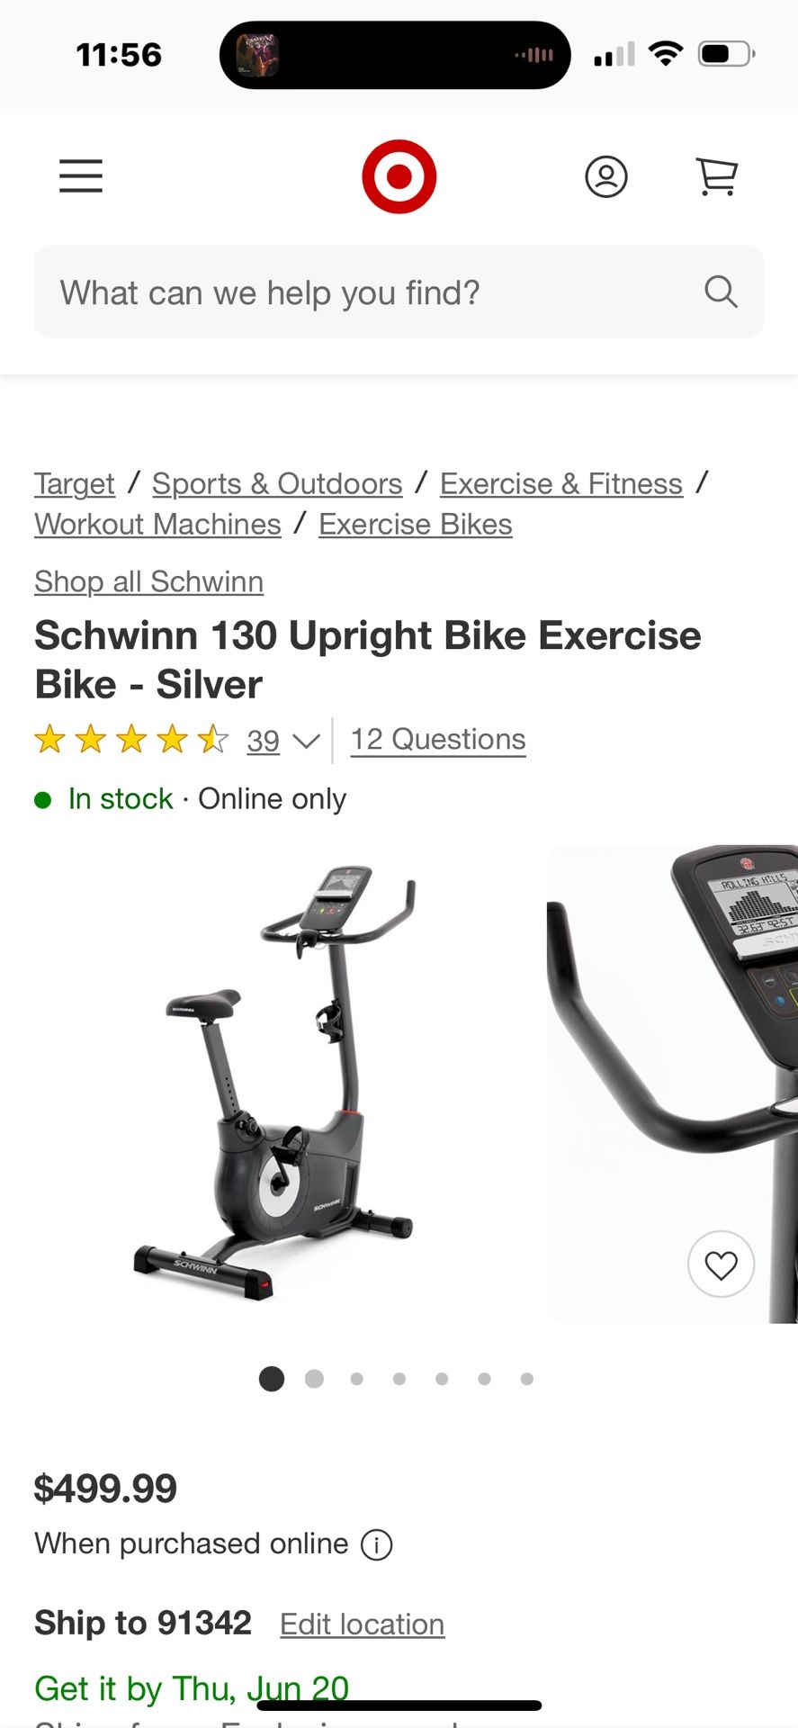Image resolution: width=798 pixels, height=1728 pixels.
Task: Go to Exercise & Fitness breadcrumb
Action: point(561,483)
